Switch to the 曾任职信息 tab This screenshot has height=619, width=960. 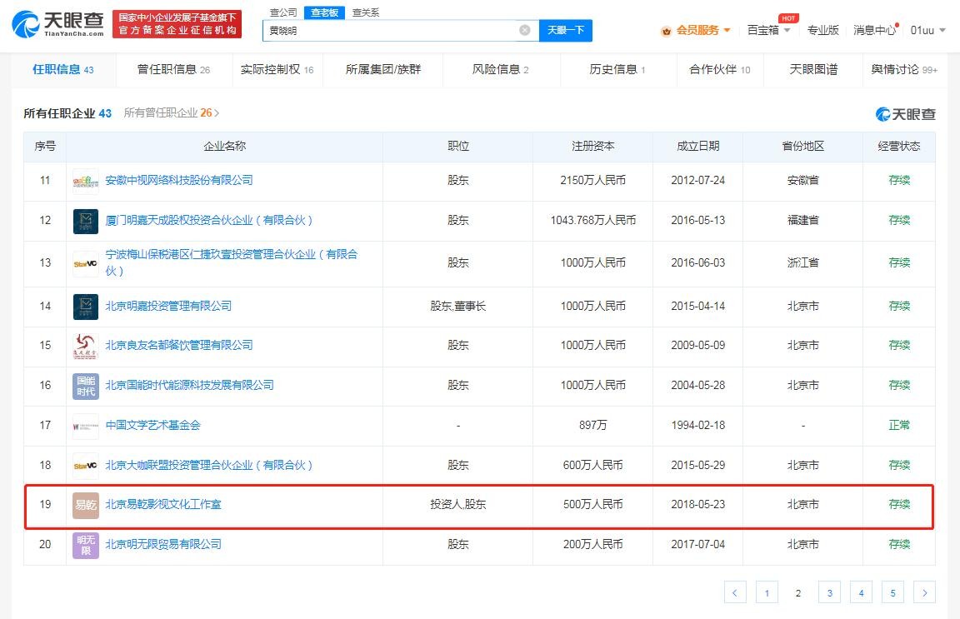173,69
